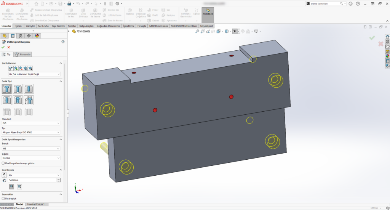The image size is (390, 210).
Task: Expand the 70101000006 feature tree node
Action: coord(69,31)
